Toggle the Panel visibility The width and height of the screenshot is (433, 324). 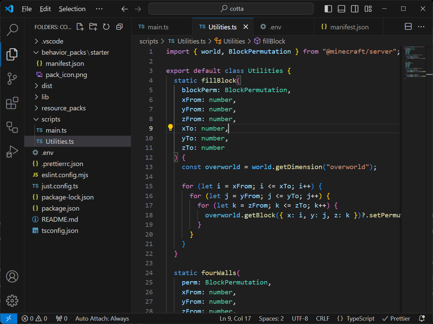click(341, 9)
